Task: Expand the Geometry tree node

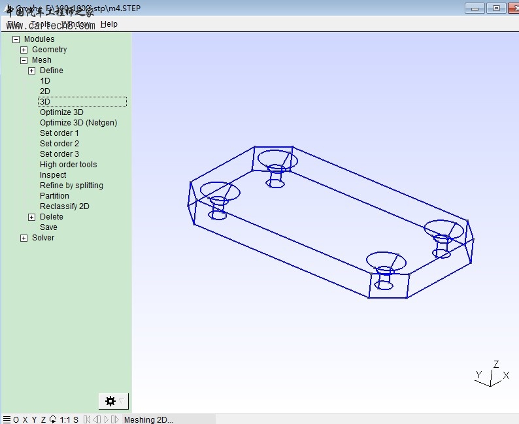Action: pos(24,50)
